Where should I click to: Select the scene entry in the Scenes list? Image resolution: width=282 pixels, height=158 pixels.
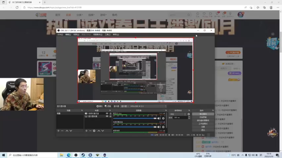[x=70, y=113]
